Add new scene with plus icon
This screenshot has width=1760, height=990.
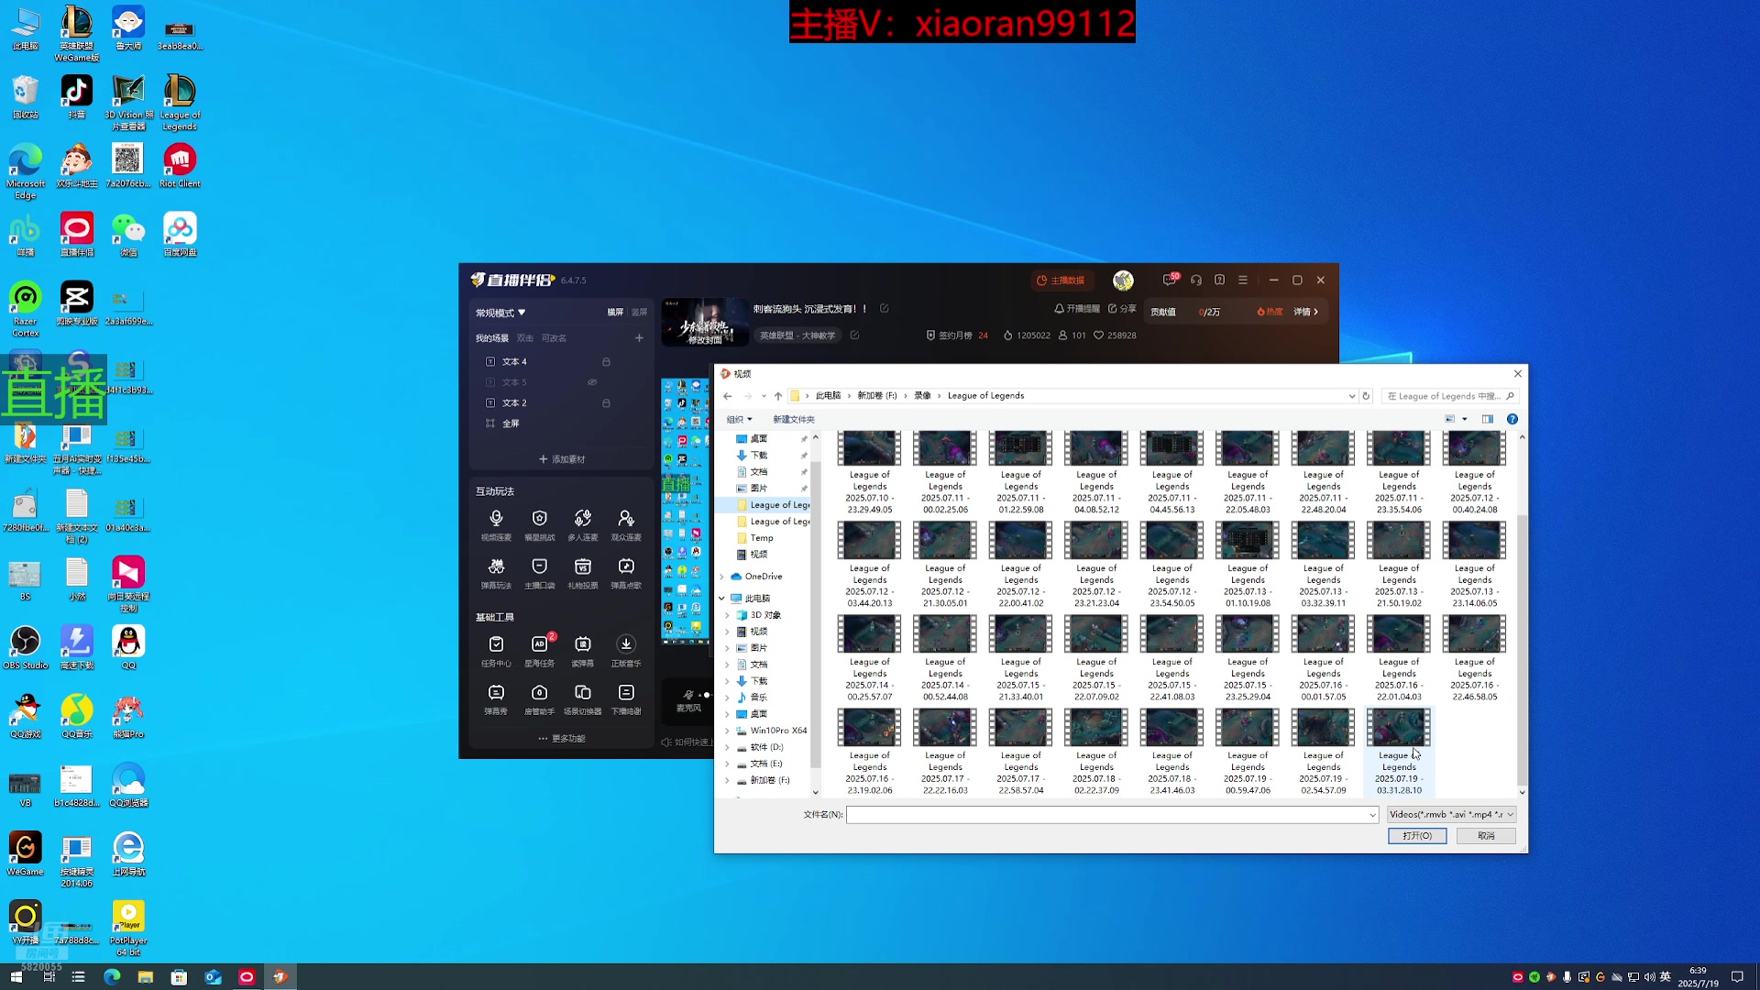click(639, 338)
